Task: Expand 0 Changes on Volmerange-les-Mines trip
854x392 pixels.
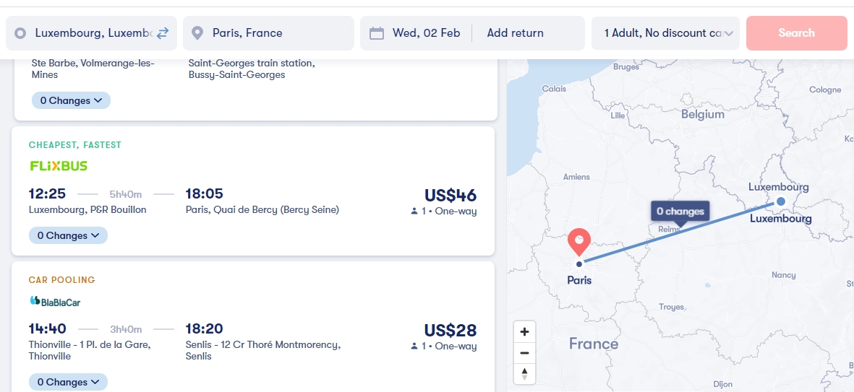Action: 71,100
